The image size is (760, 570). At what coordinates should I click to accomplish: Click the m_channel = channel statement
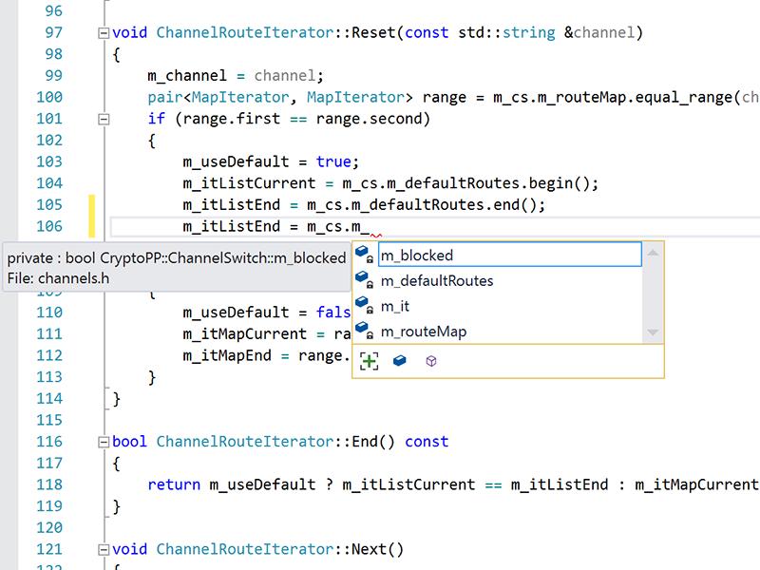(x=236, y=76)
